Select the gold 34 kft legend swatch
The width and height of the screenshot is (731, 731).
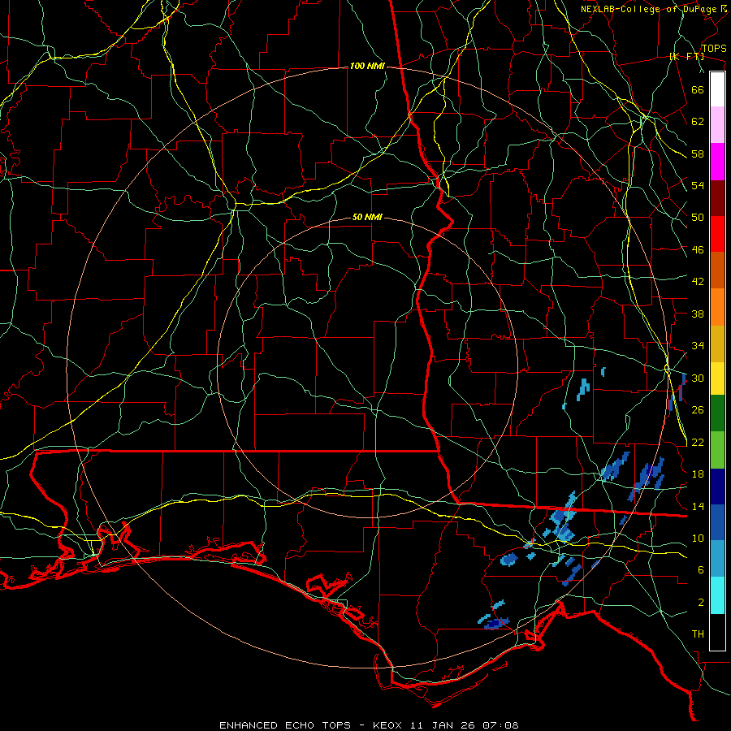tap(717, 344)
